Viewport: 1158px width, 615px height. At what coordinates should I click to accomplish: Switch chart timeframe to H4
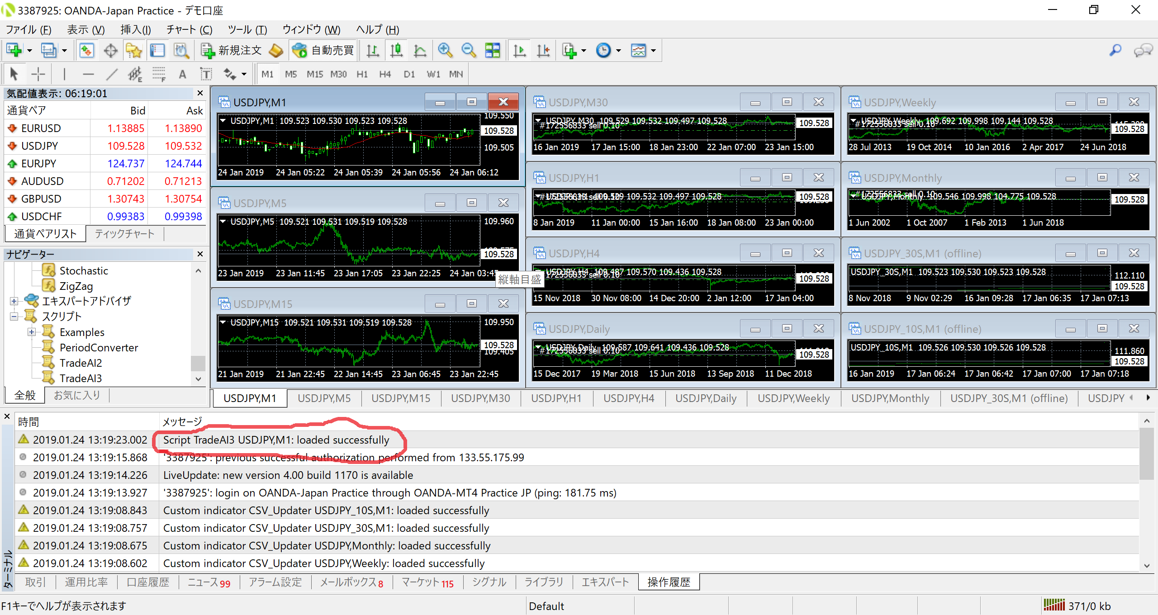[384, 74]
